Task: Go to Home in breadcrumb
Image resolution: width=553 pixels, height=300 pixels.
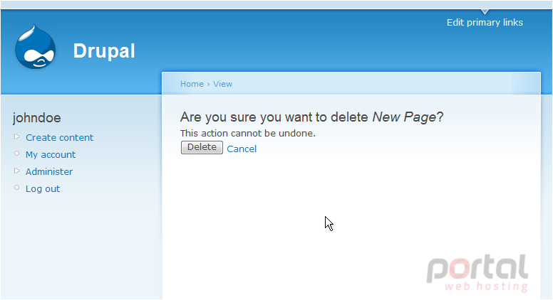Action: (192, 84)
